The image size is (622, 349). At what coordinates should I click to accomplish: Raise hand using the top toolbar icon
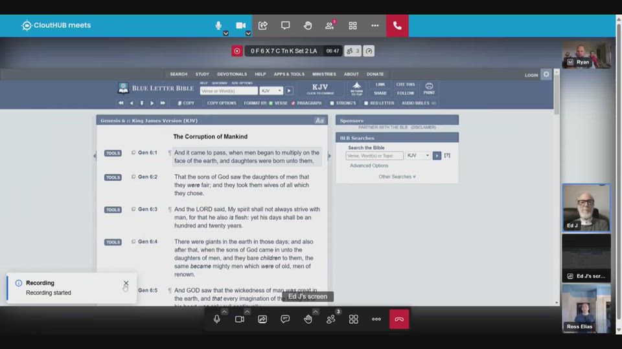pyautogui.click(x=308, y=26)
